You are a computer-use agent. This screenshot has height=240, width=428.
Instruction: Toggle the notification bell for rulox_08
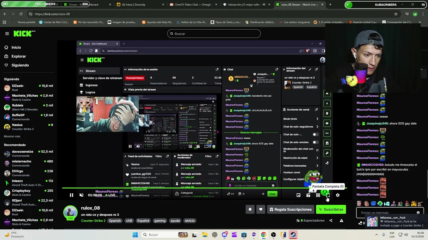click(x=250, y=209)
